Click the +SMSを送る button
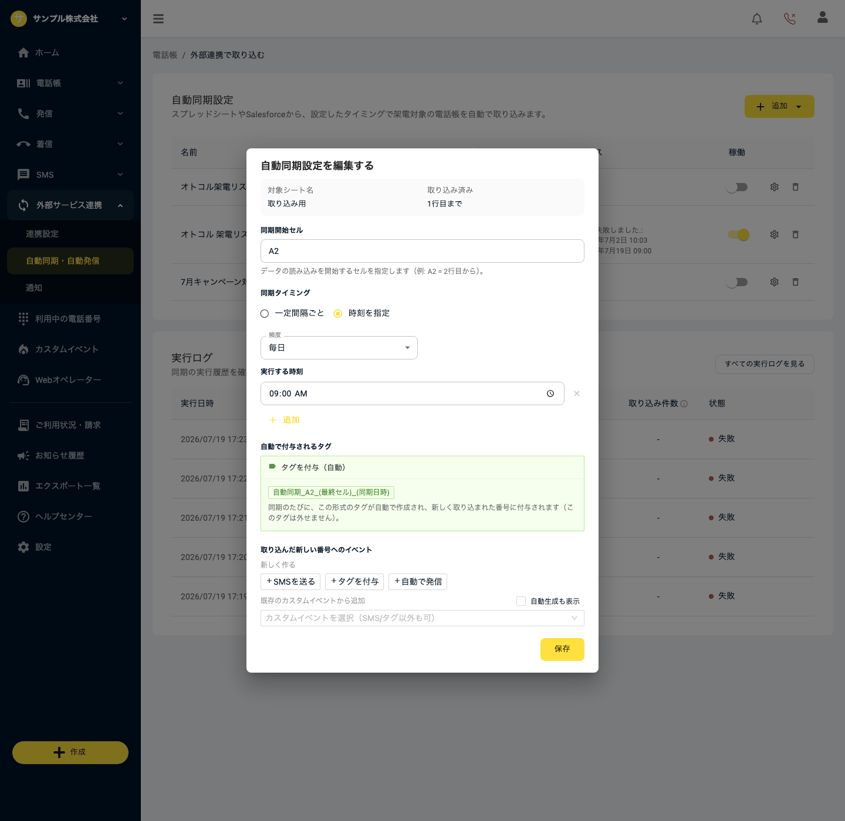Screen dimensions: 845x821 [x=290, y=582]
